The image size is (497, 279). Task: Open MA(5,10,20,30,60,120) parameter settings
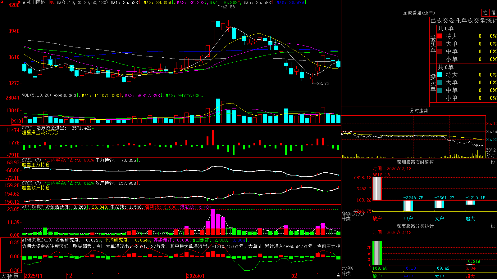[82, 2]
